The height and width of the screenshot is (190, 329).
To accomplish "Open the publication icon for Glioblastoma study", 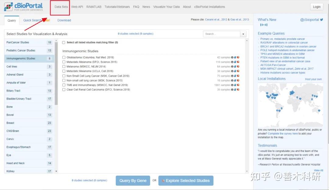I will (x=235, y=58).
